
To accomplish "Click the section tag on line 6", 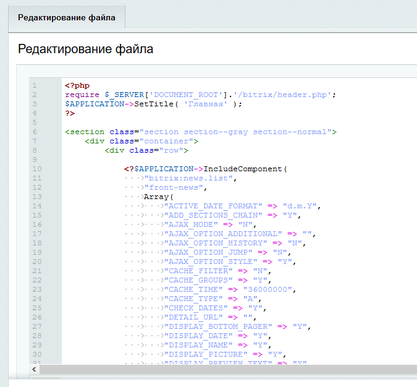I will (x=86, y=132).
